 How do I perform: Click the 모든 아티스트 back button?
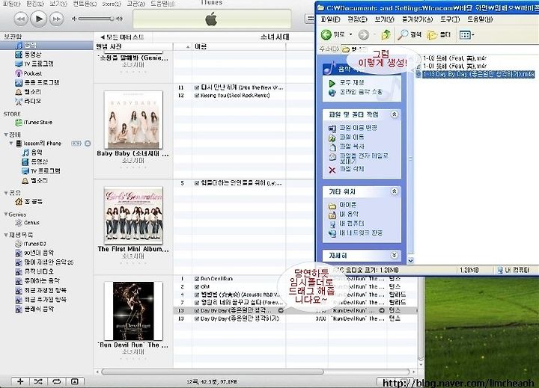pyautogui.click(x=122, y=37)
